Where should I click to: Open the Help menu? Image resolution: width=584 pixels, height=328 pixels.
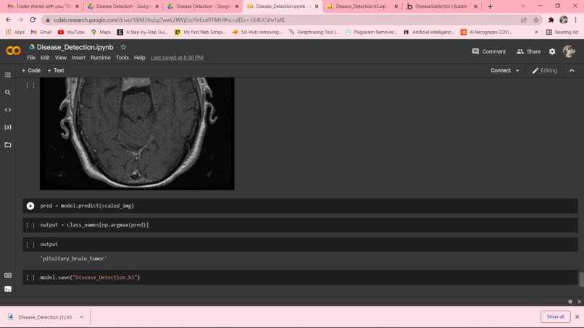[139, 58]
